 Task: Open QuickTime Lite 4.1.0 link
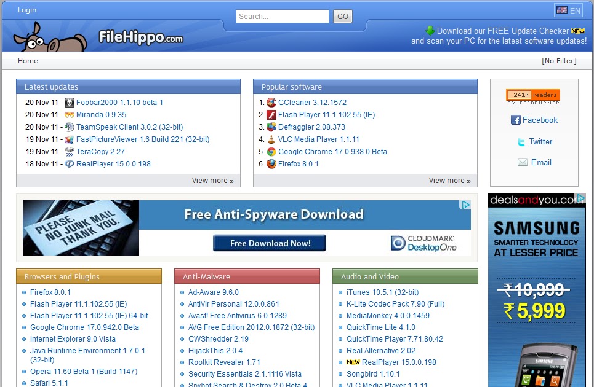click(x=381, y=327)
